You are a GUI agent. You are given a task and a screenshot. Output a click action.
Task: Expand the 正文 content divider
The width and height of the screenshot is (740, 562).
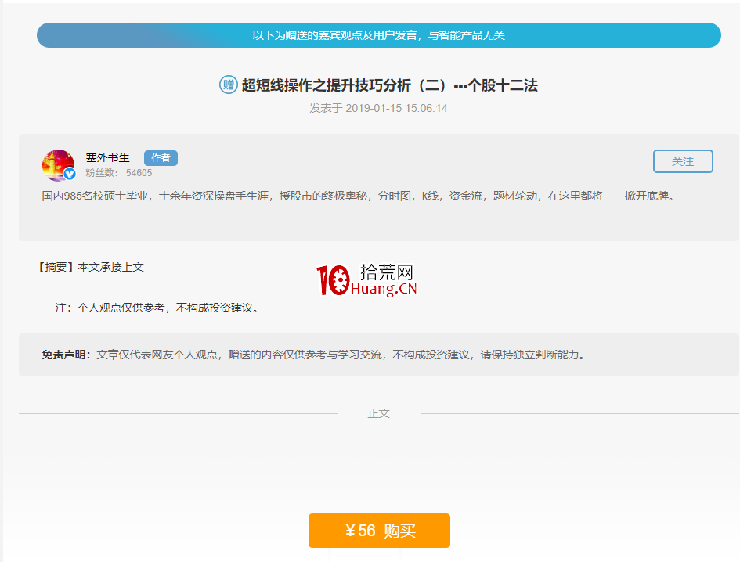[x=379, y=413]
